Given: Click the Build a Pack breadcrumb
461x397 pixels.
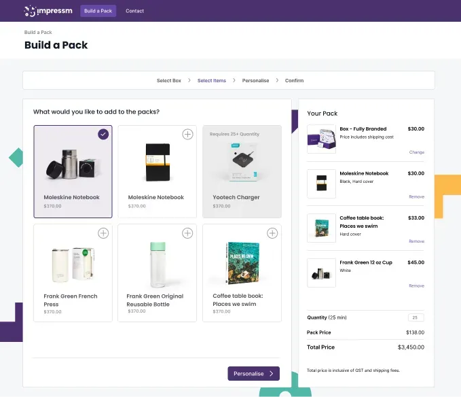Looking at the screenshot, I should coord(38,32).
